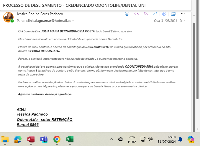200x146 pixels.
Task: Open more actions ellipsis menu
Action: (x=183, y=14)
